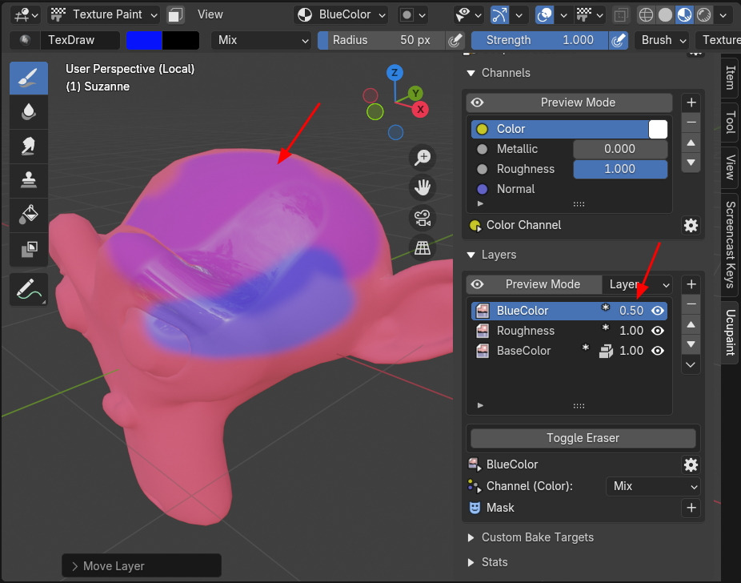Click the Pan view hand icon
This screenshot has height=583, width=741.
[x=422, y=187]
